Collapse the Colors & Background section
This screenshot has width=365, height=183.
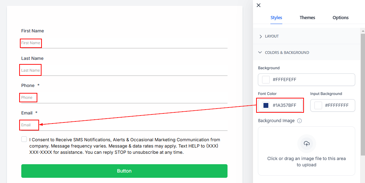pyautogui.click(x=260, y=53)
